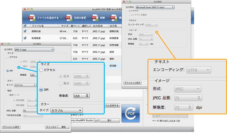Confirm the JPEG settings with the 確認 button
The image size is (227, 133).
(x=64, y=127)
